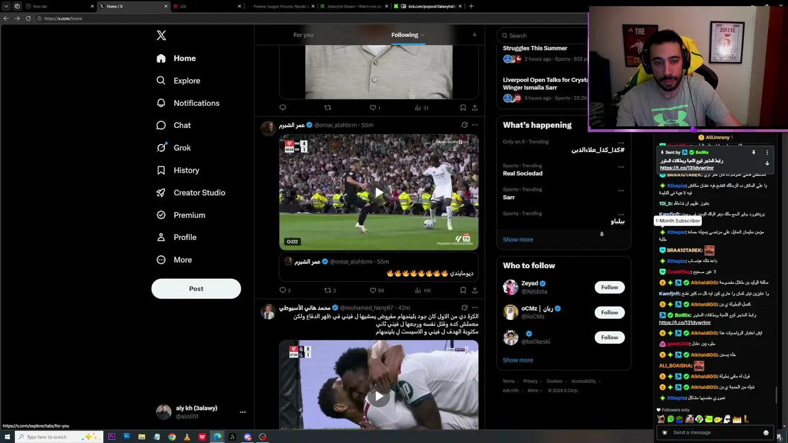Image resolution: width=788 pixels, height=443 pixels.
Task: Reload the current page
Action: click(x=28, y=18)
